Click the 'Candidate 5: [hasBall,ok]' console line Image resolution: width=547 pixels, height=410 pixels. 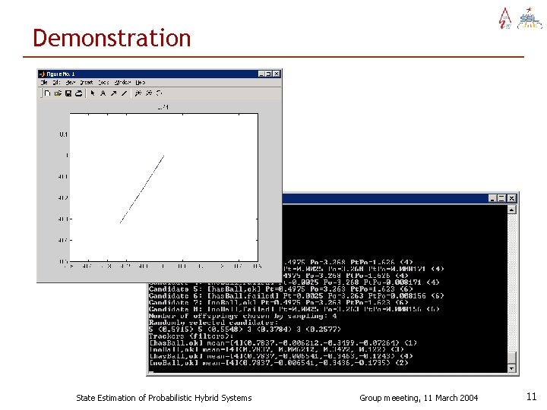280,289
